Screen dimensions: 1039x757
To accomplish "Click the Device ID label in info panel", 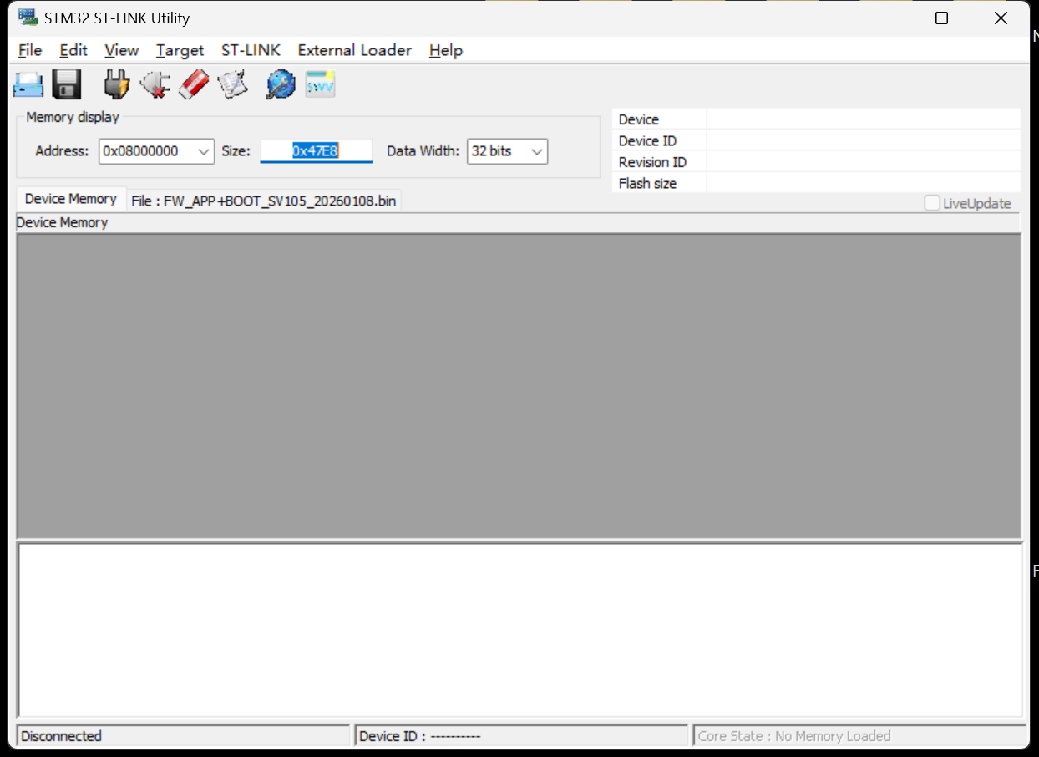I will click(647, 141).
